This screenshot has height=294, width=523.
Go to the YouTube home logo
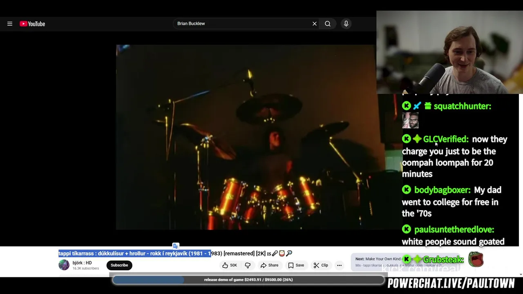pos(32,24)
